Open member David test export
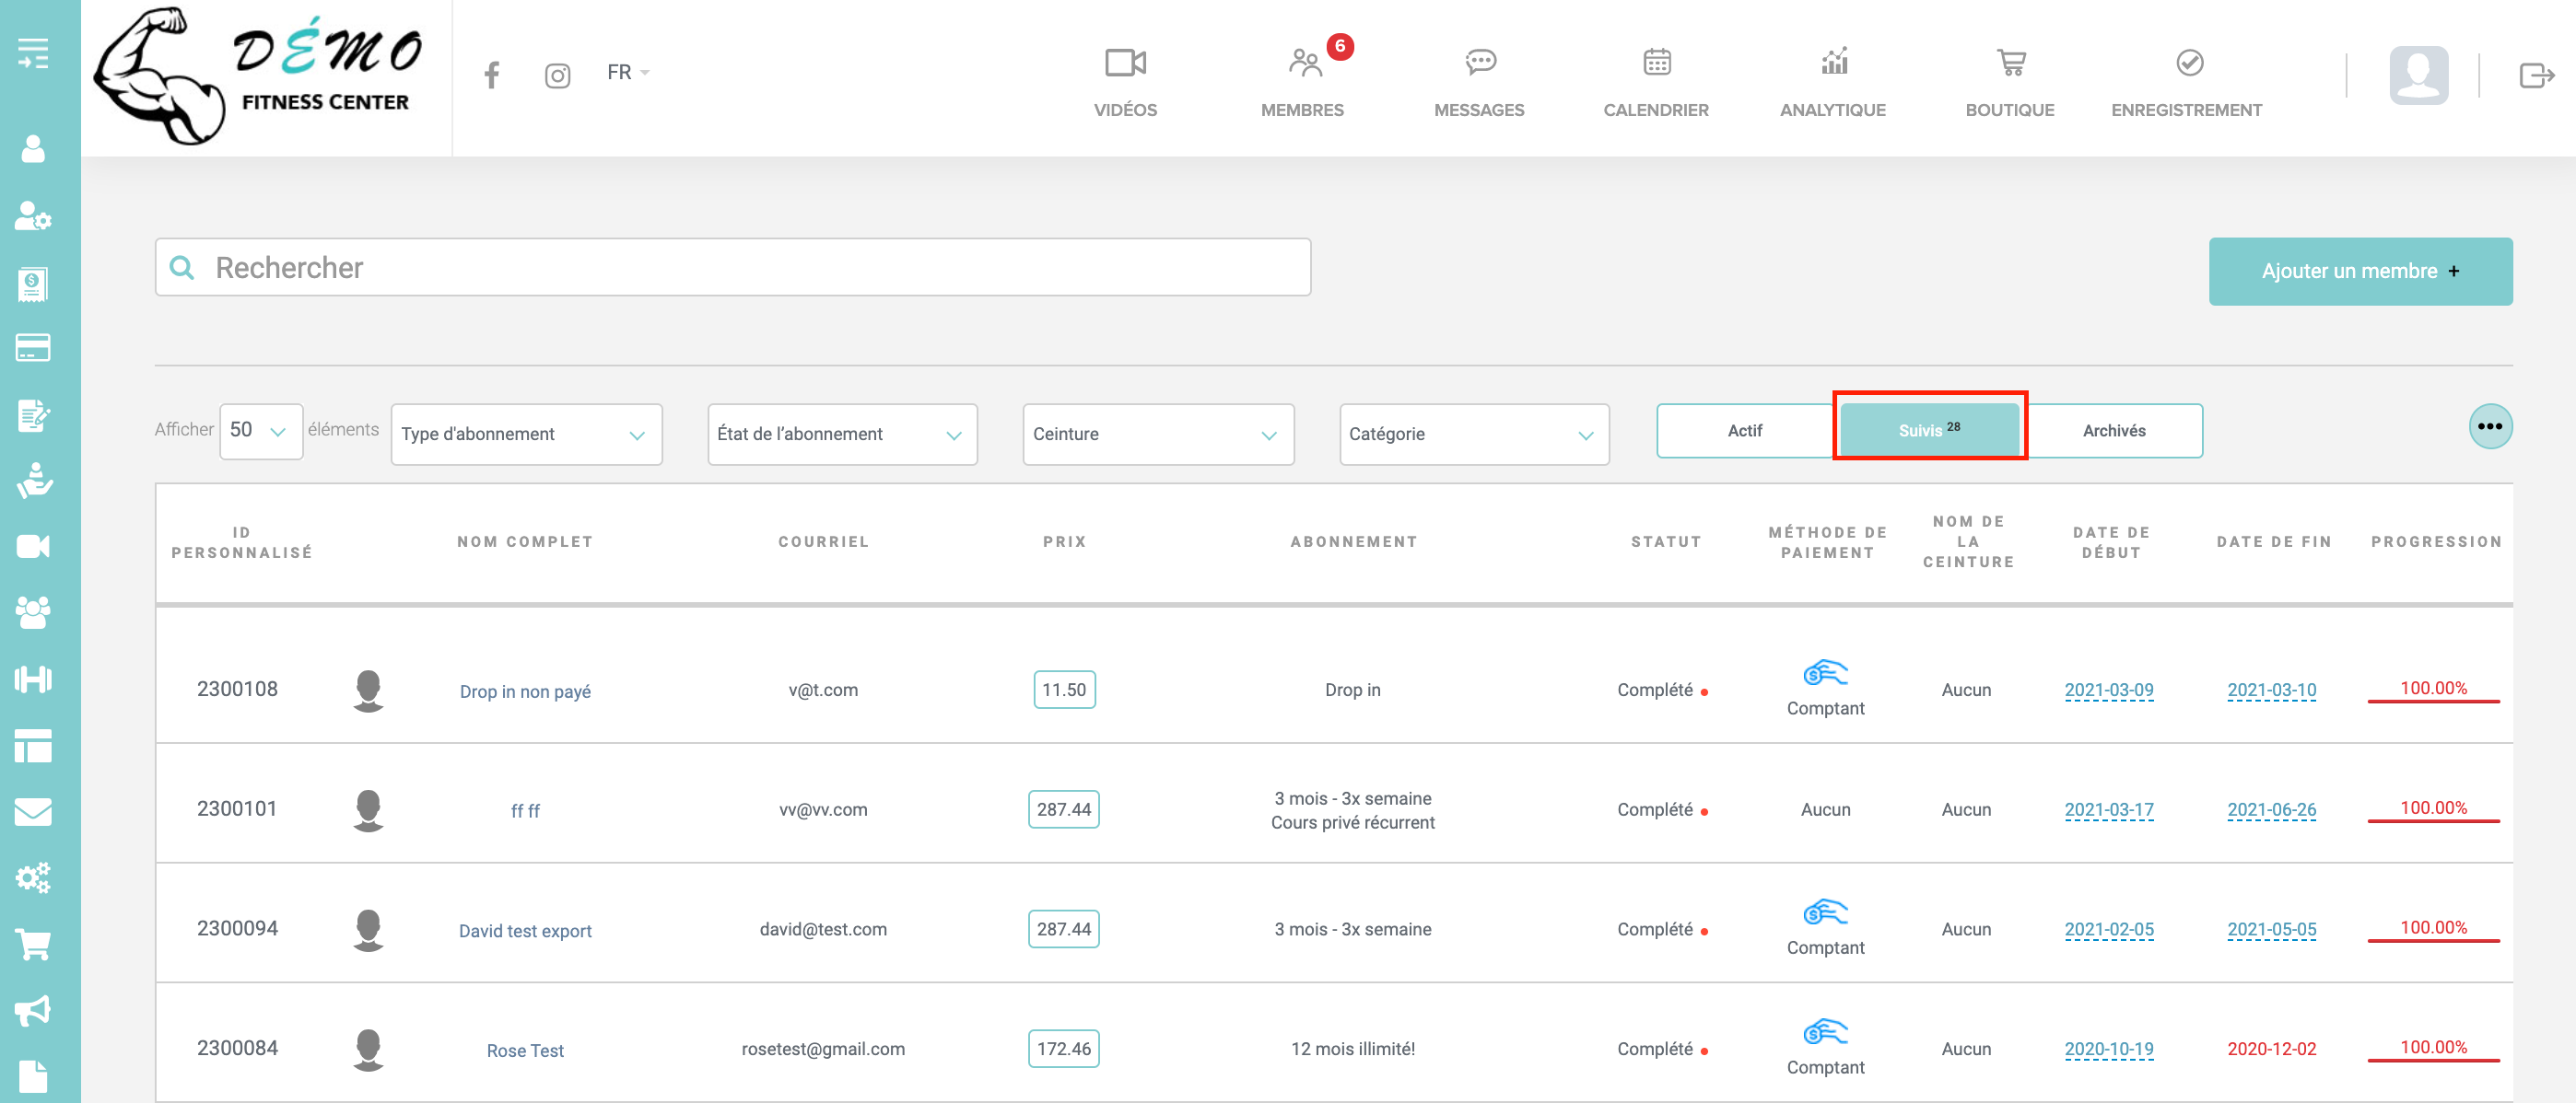The image size is (2576, 1103). click(525, 931)
